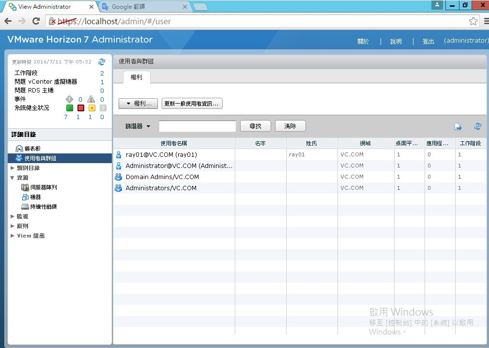Viewport: 489px width, 348px height.
Task: Collapse the 資源 tree node
Action: [12, 178]
